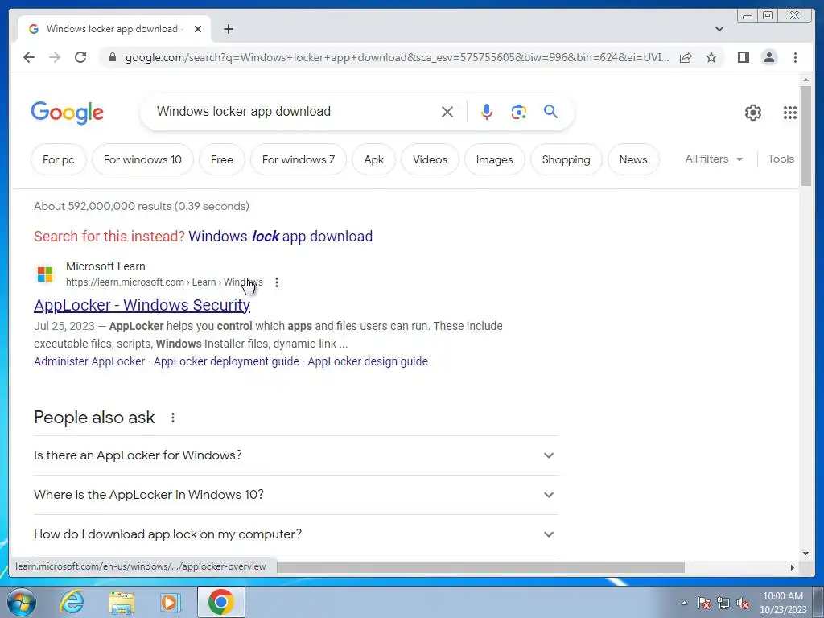Click the muted volume tray icon

tap(743, 603)
